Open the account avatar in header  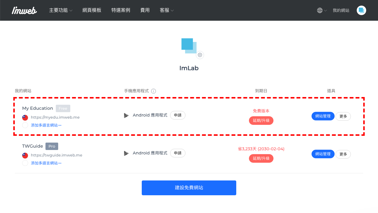(361, 10)
